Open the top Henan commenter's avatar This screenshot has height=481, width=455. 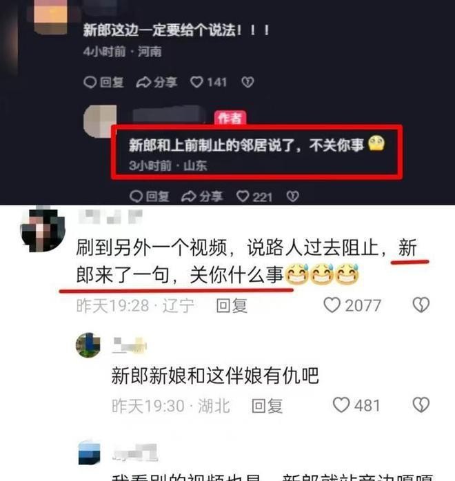50,15
